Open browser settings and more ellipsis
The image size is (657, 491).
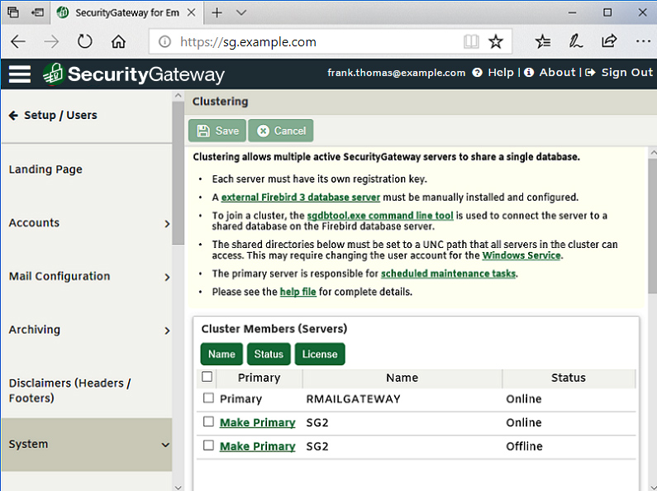pos(643,41)
